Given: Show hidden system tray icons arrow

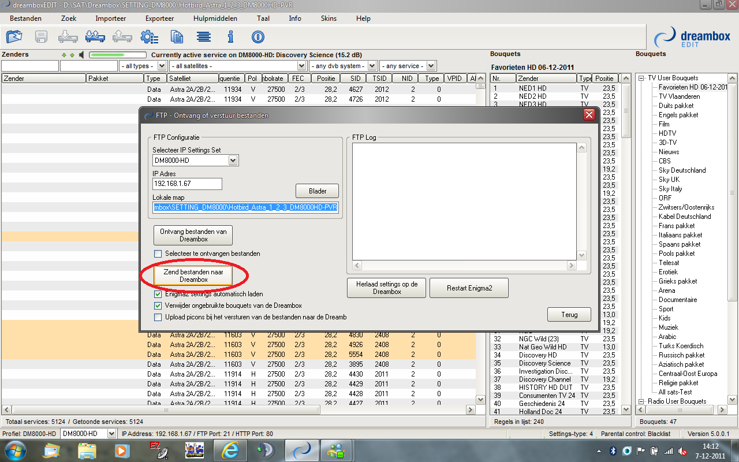Looking at the screenshot, I should tap(598, 450).
